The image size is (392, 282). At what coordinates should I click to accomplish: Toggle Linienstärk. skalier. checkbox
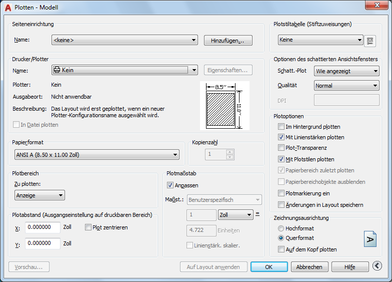tap(189, 245)
